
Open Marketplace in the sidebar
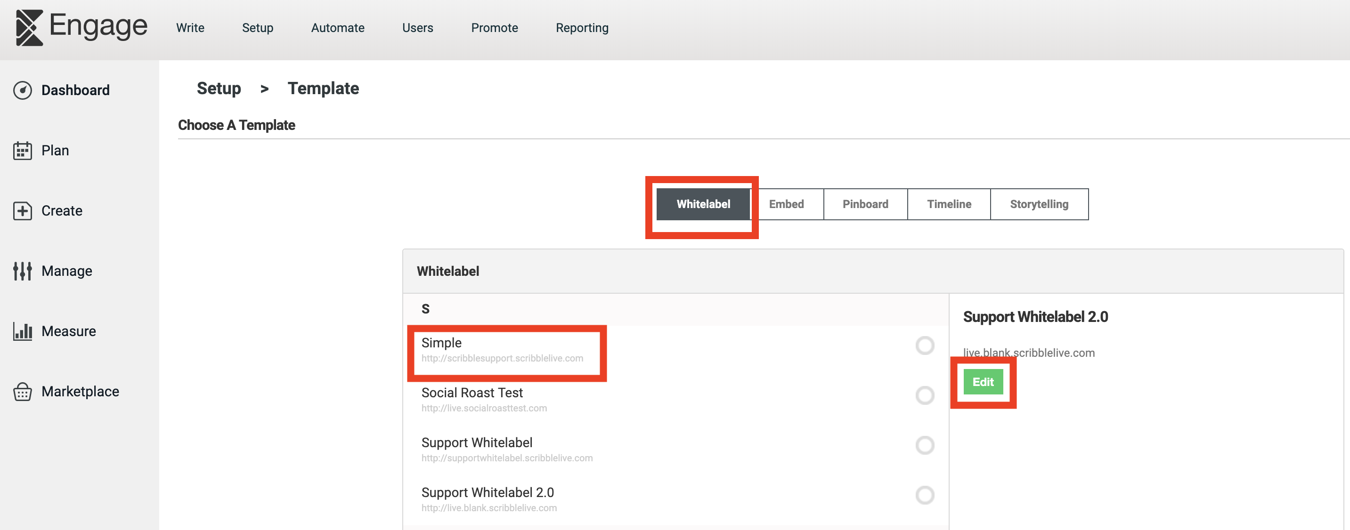(x=80, y=391)
